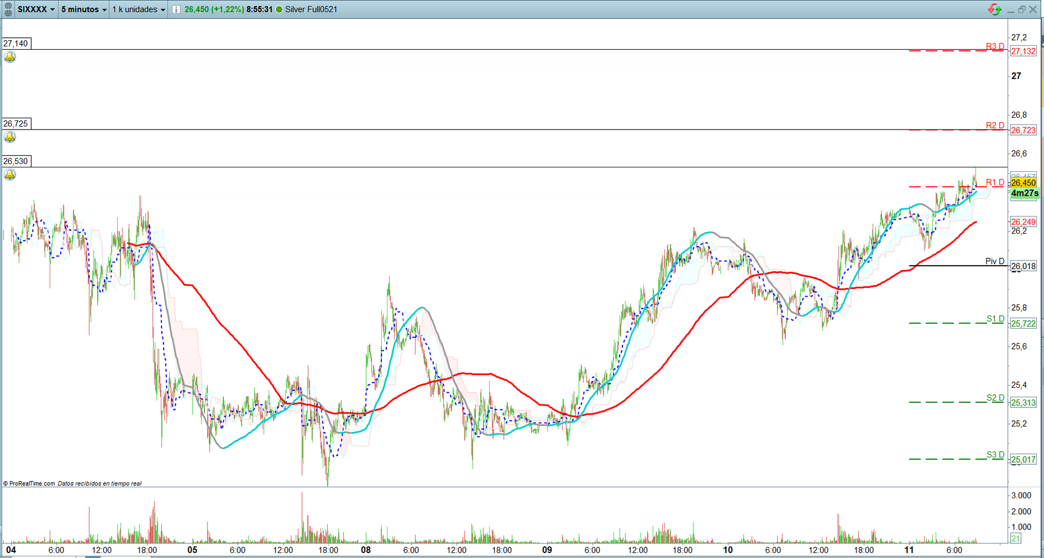Click date marker 08 on time axis

366,550
